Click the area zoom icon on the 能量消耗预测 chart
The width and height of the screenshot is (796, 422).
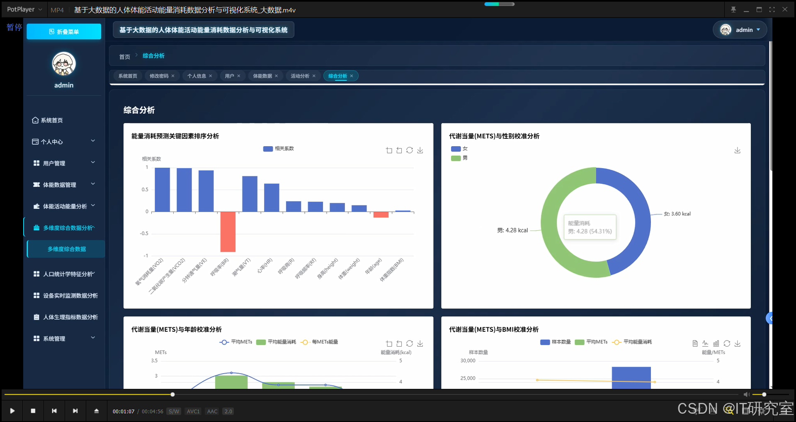(389, 150)
